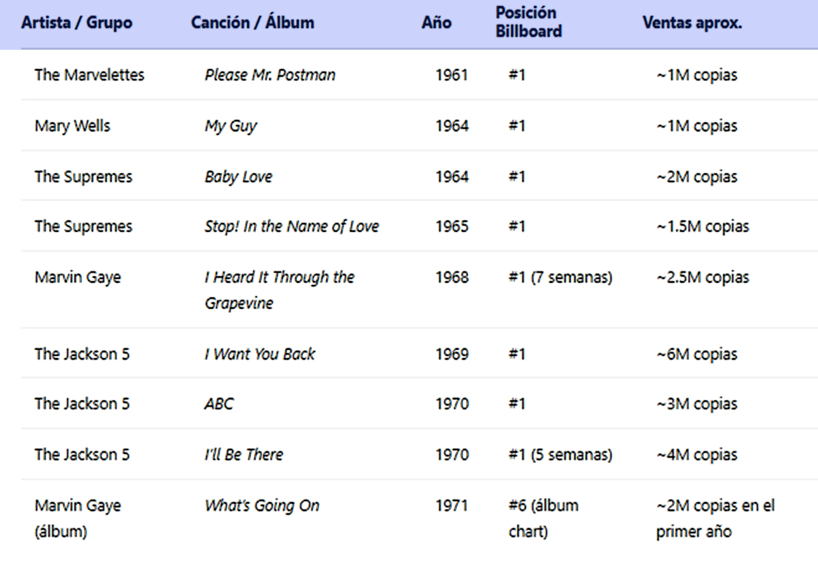Select the Mary Wells row

pyautogui.click(x=72, y=126)
